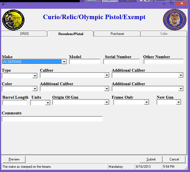Expand the Frame Only dropdown

pos(146,103)
